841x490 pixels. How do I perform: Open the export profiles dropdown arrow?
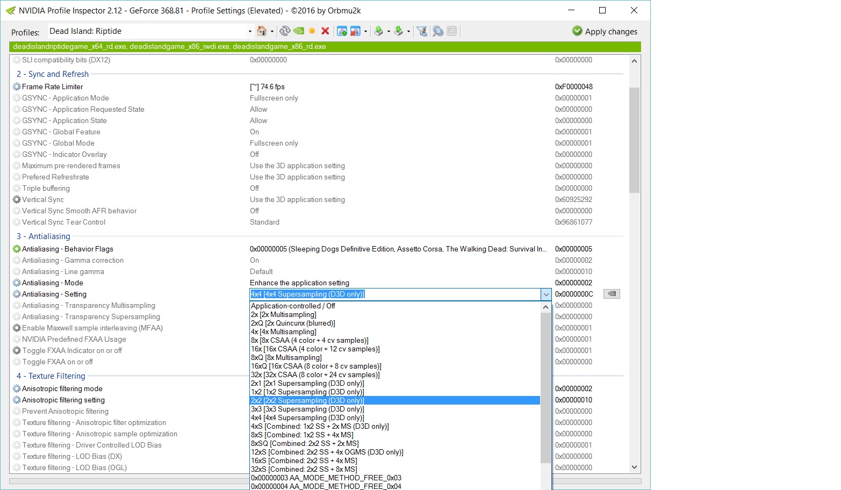click(389, 31)
